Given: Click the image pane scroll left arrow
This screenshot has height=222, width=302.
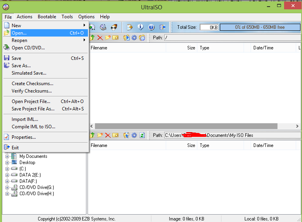Looking at the screenshot, I should [92, 126].
